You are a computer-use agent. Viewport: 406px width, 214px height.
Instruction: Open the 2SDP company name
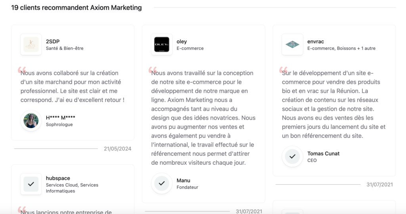(x=53, y=41)
